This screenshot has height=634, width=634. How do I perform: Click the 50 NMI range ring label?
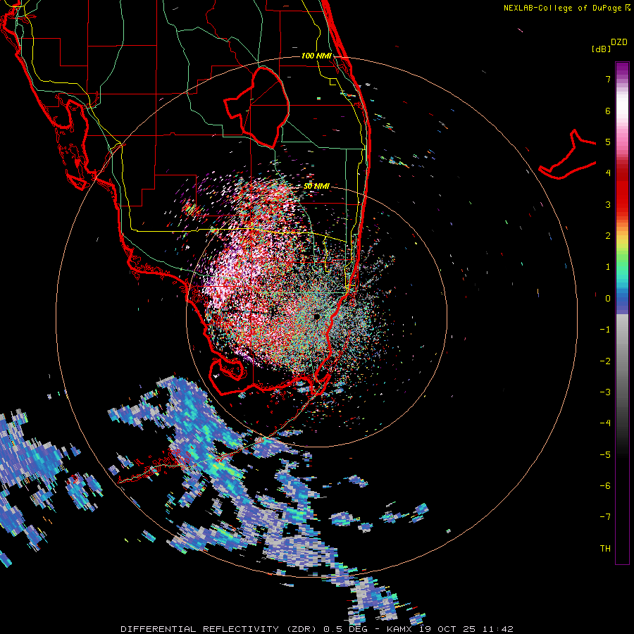pos(316,187)
